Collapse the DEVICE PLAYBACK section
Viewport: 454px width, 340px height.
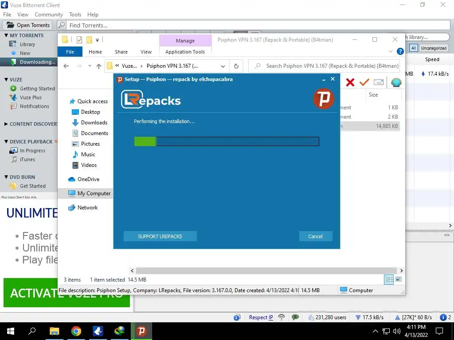(6, 141)
